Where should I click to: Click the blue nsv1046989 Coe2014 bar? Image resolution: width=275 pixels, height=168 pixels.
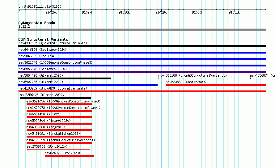coord(142,59)
